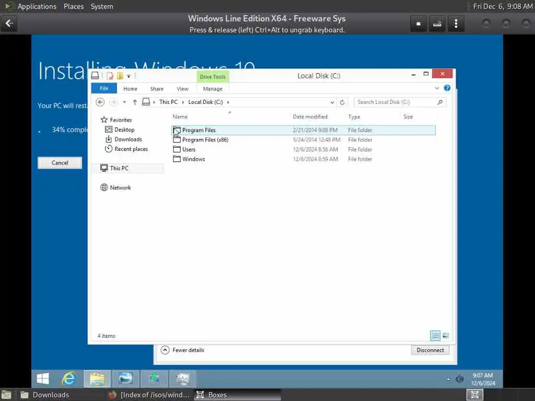Show hidden tray icons arrow
This screenshot has height=401, width=535.
tap(448, 379)
